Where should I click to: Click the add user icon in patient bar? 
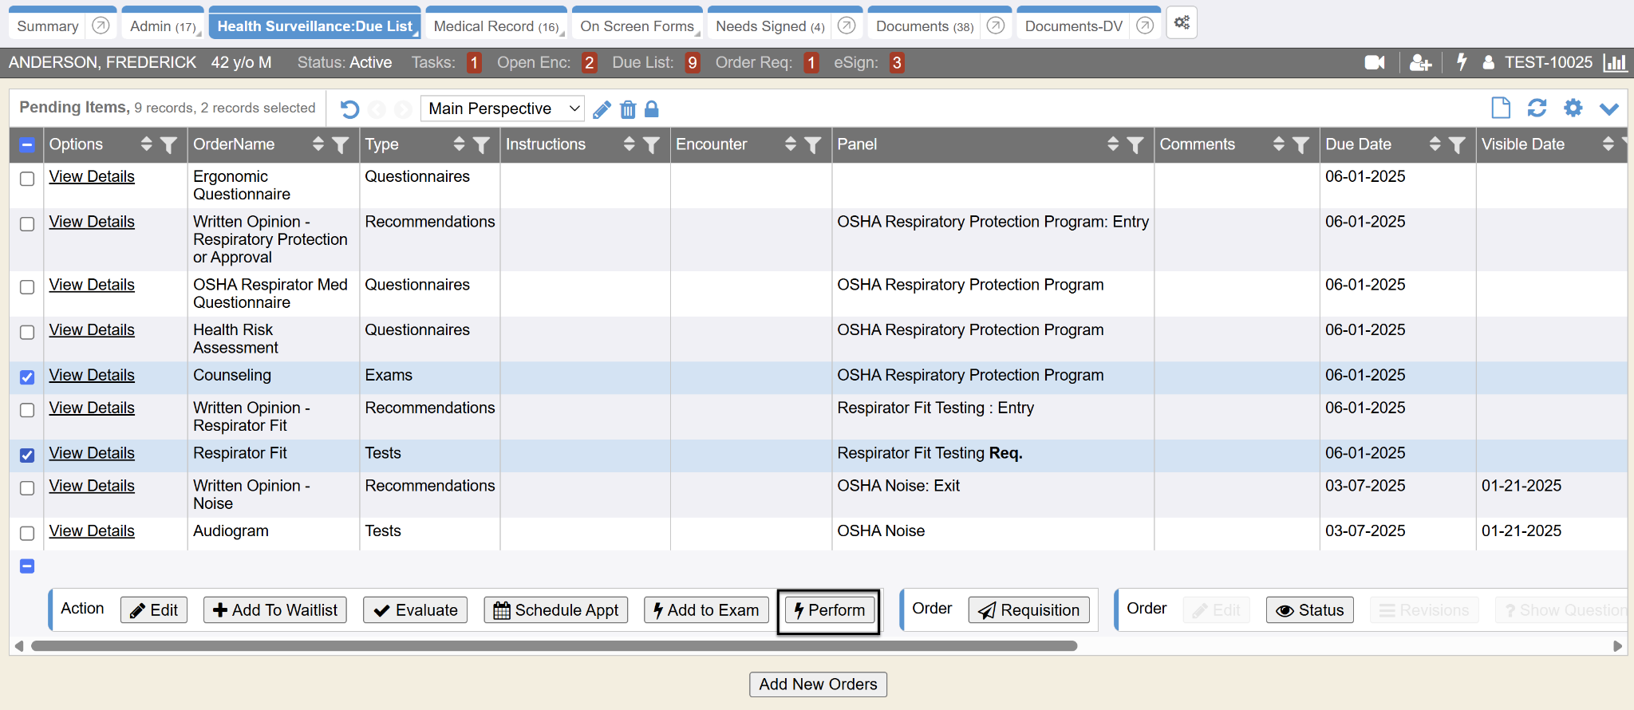pos(1420,62)
